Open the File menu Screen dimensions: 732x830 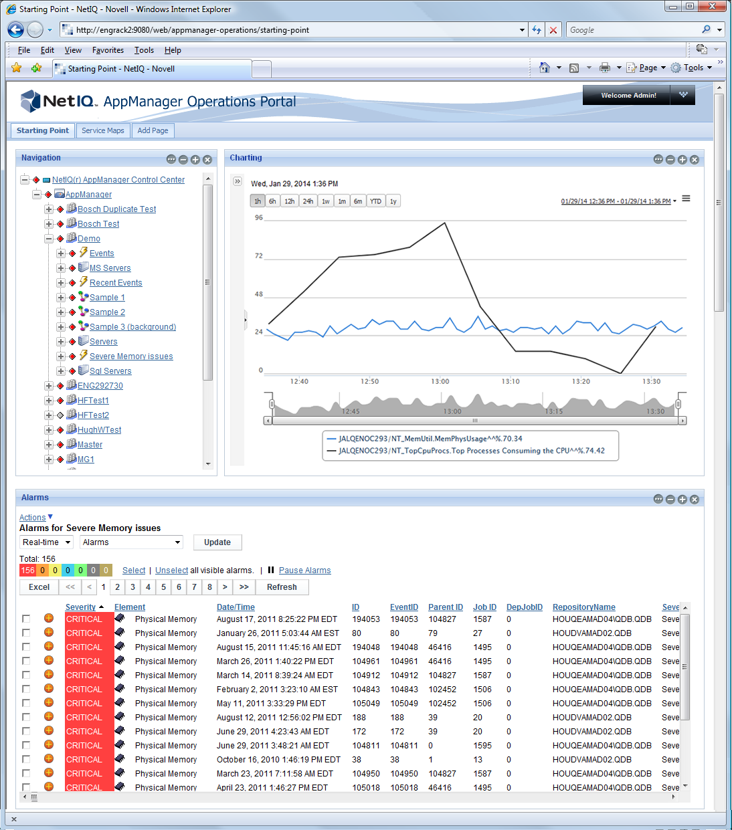[24, 50]
